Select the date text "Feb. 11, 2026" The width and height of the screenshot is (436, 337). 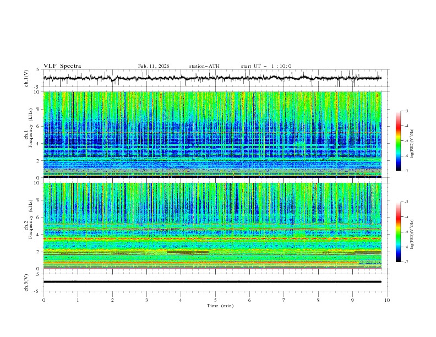[x=154, y=66]
